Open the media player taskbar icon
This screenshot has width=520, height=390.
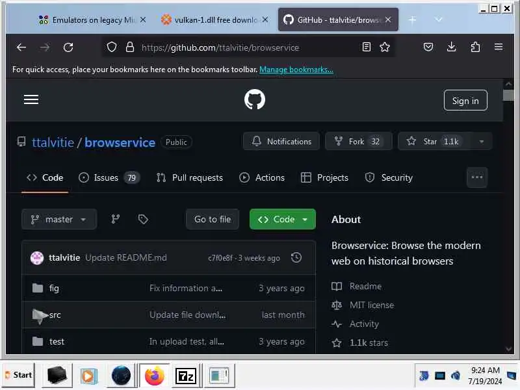(89, 376)
